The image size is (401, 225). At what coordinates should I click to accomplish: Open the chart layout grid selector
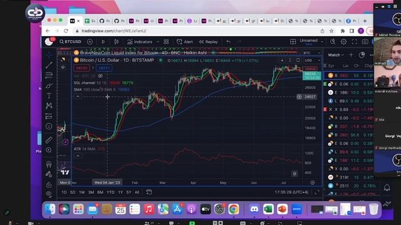pos(293,42)
